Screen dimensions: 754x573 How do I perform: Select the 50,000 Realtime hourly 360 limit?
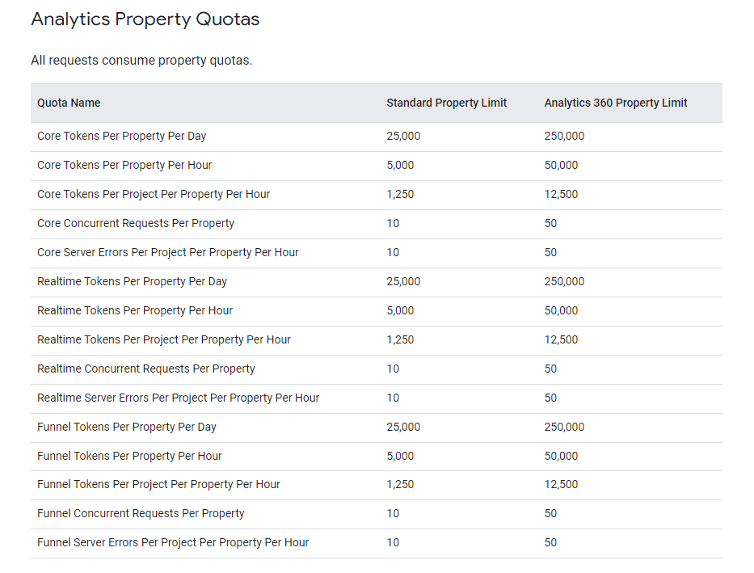click(561, 310)
